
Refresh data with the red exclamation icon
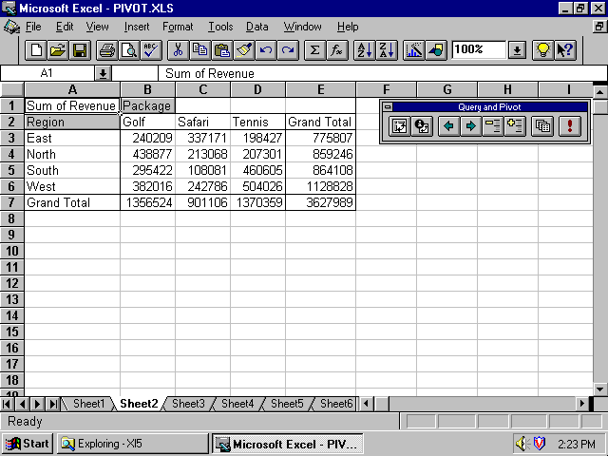(570, 126)
